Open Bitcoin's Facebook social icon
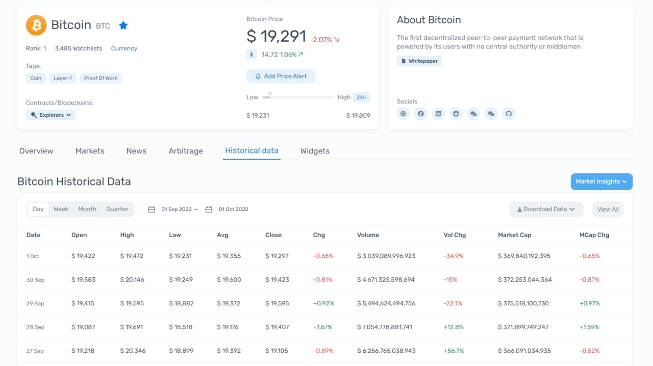The width and height of the screenshot is (653, 366). 421,114
